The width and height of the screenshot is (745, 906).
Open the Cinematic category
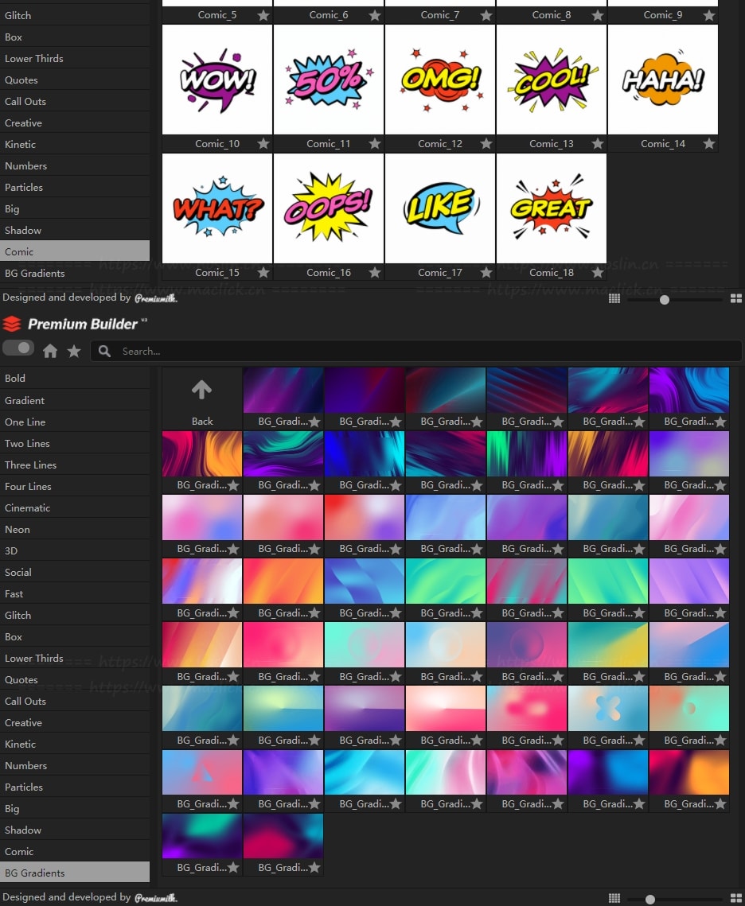75,508
